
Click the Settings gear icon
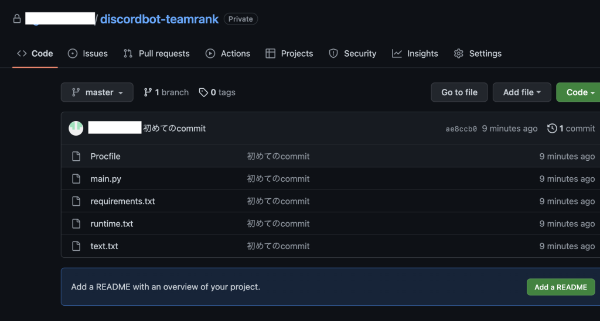point(458,53)
